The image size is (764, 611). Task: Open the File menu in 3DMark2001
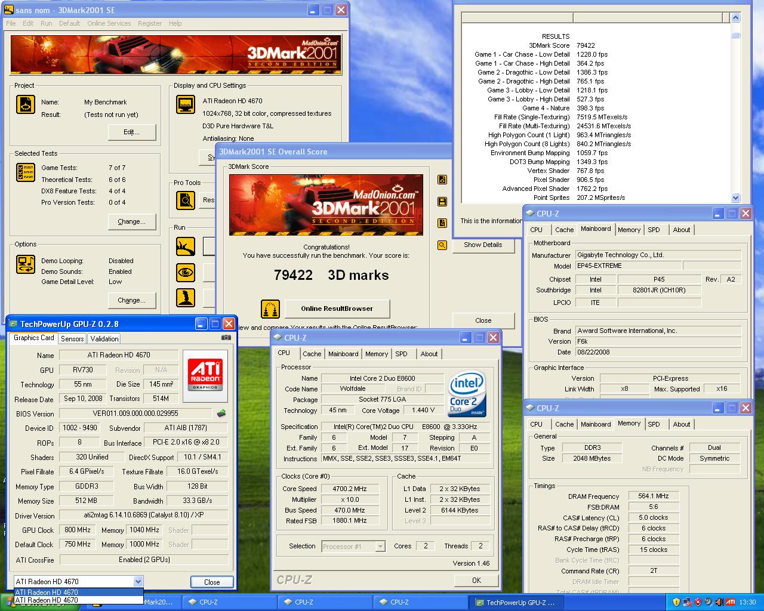pos(11,23)
